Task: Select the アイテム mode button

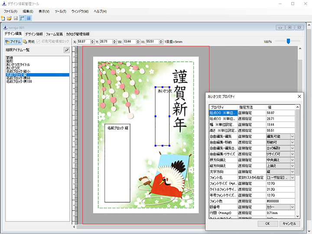Action: tap(13, 42)
